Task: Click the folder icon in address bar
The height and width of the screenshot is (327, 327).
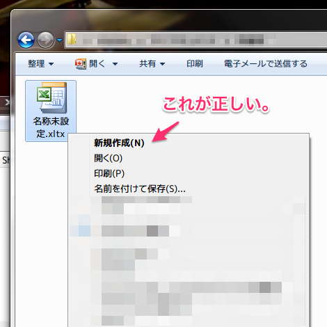Action: pyautogui.click(x=72, y=40)
